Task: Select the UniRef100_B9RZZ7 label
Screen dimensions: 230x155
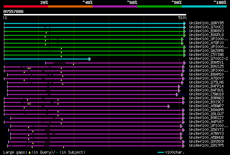Action: pyautogui.click(x=206, y=118)
